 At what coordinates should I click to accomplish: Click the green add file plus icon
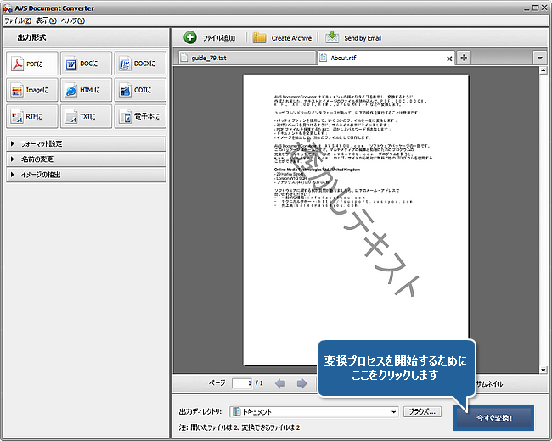(x=190, y=37)
